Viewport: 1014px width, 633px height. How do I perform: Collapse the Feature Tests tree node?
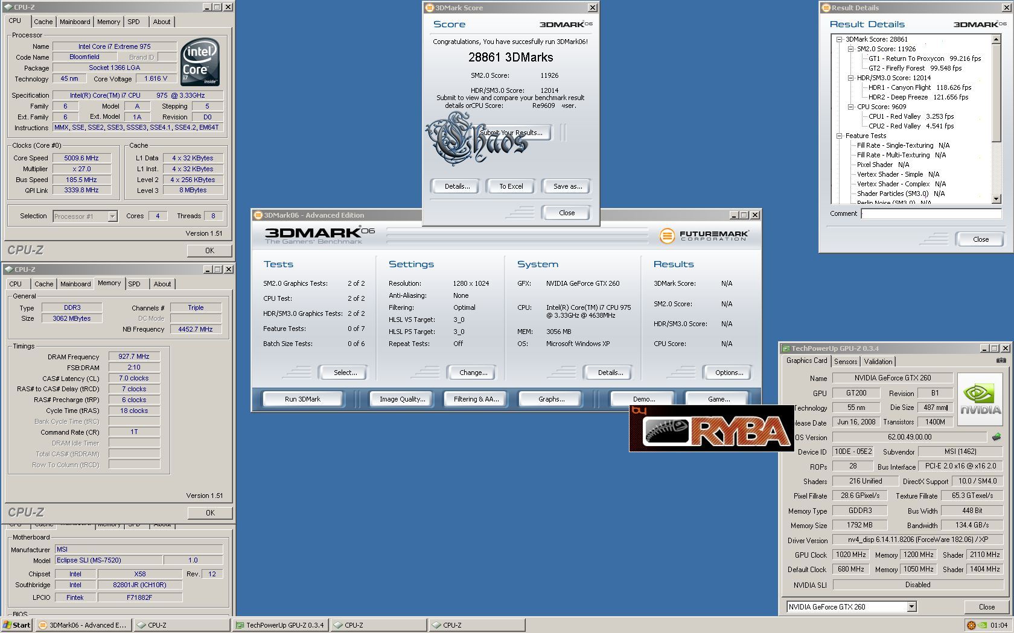[x=839, y=136]
